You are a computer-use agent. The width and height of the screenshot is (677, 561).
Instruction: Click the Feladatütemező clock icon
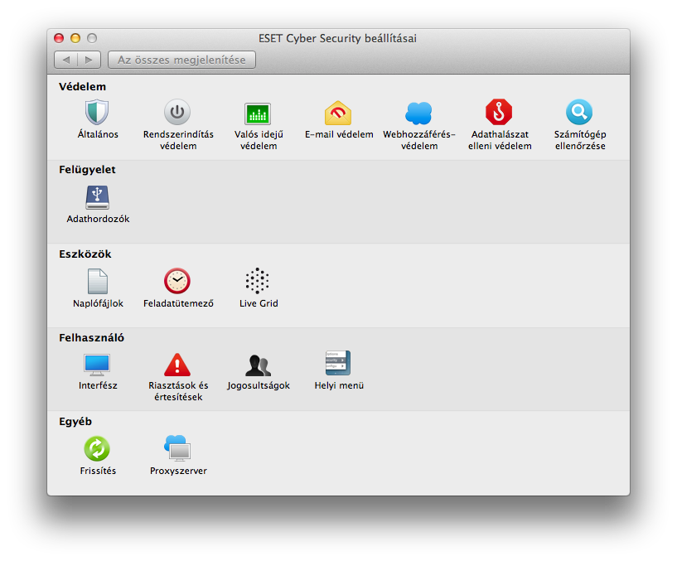tap(177, 282)
